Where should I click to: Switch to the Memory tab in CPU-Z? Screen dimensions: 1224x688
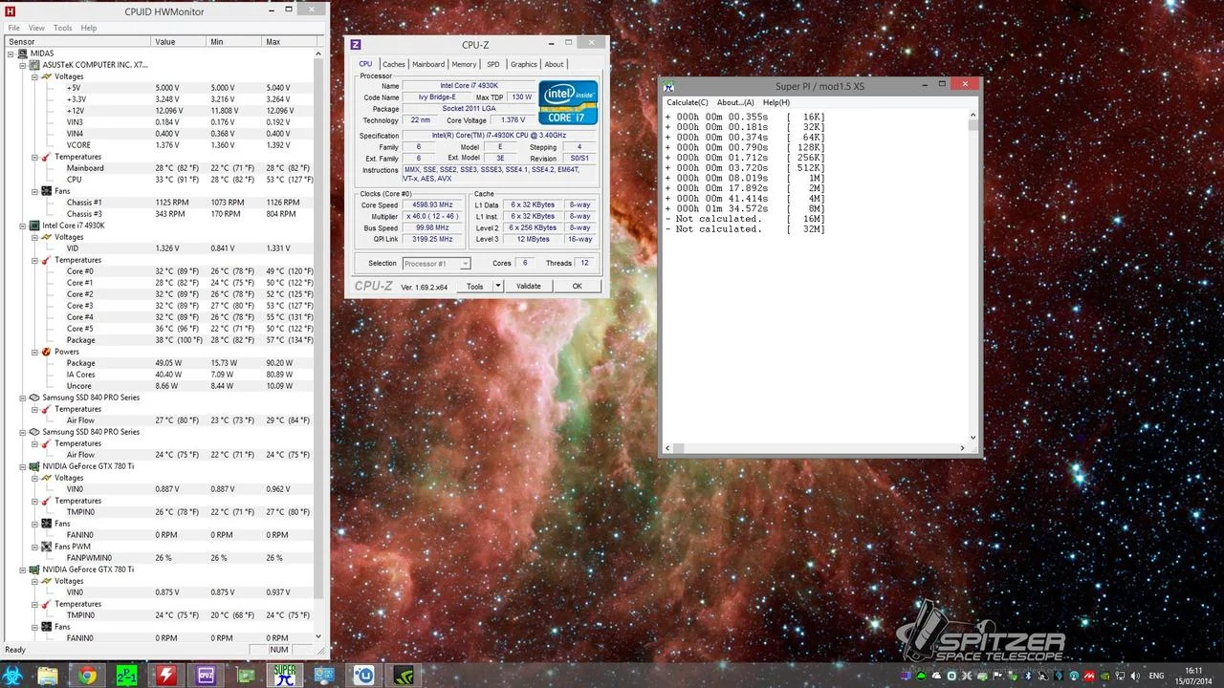click(464, 64)
